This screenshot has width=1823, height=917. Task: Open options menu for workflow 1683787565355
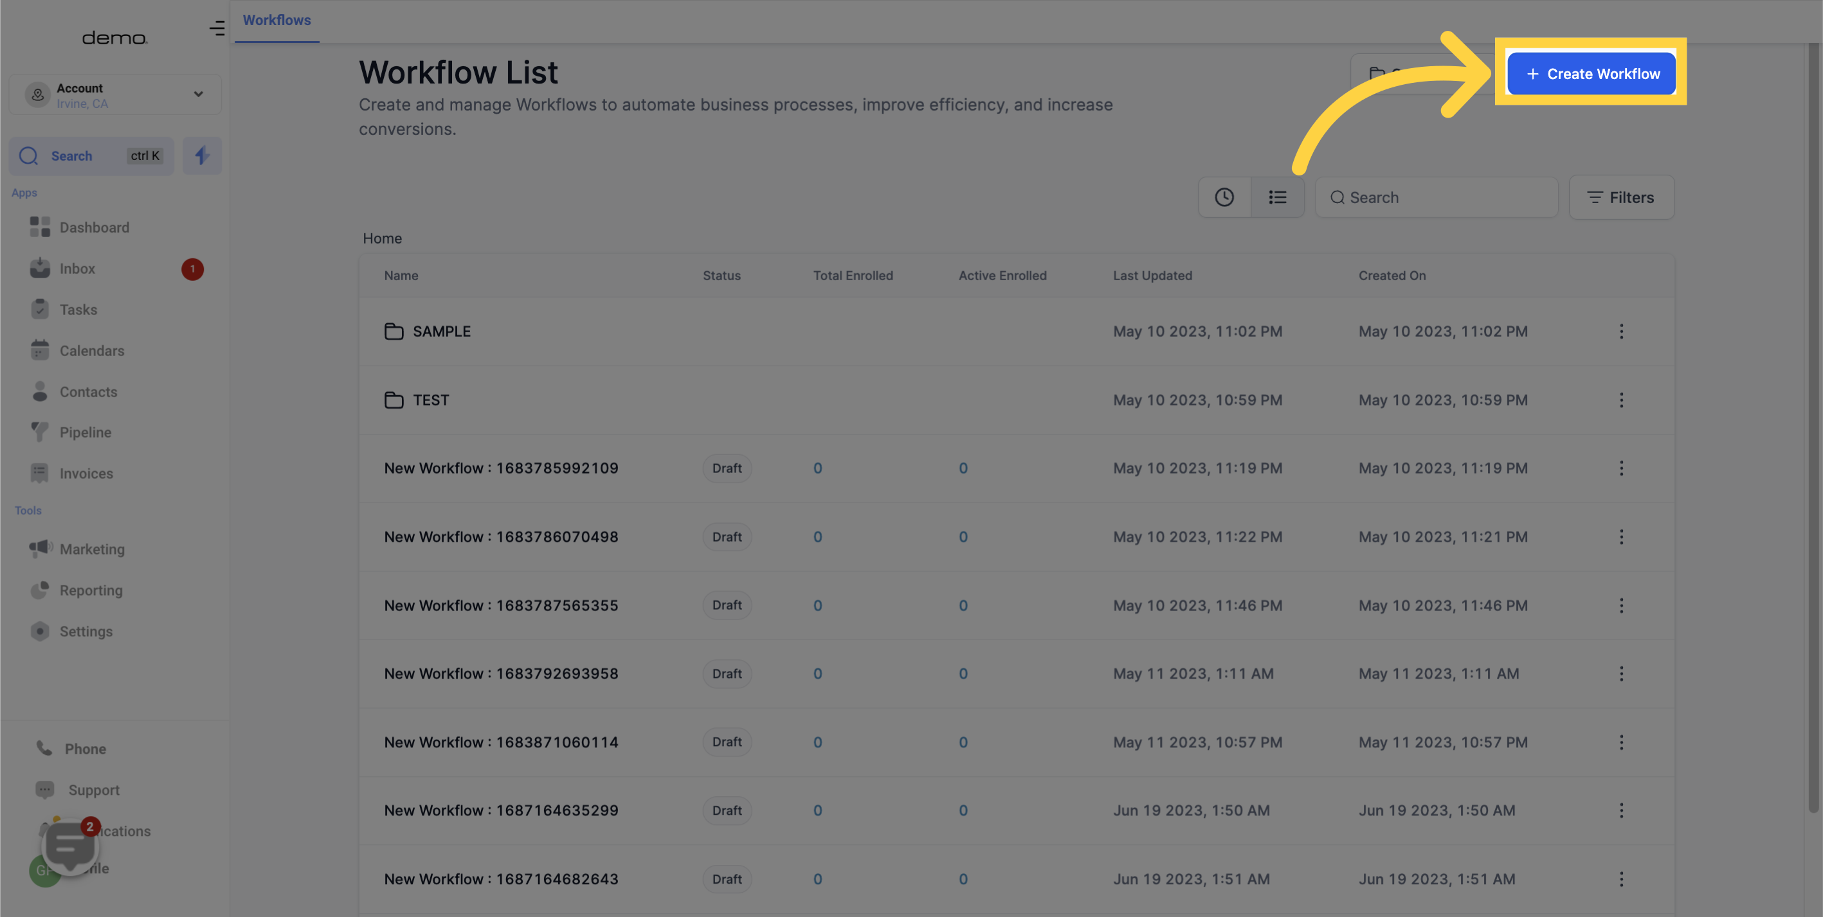coord(1621,605)
